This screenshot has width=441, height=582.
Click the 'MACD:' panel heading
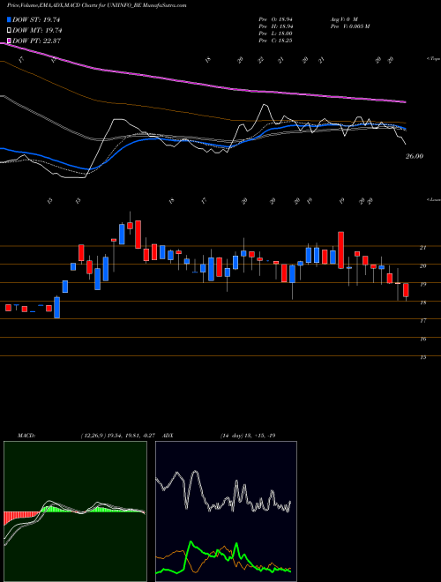click(x=26, y=436)
